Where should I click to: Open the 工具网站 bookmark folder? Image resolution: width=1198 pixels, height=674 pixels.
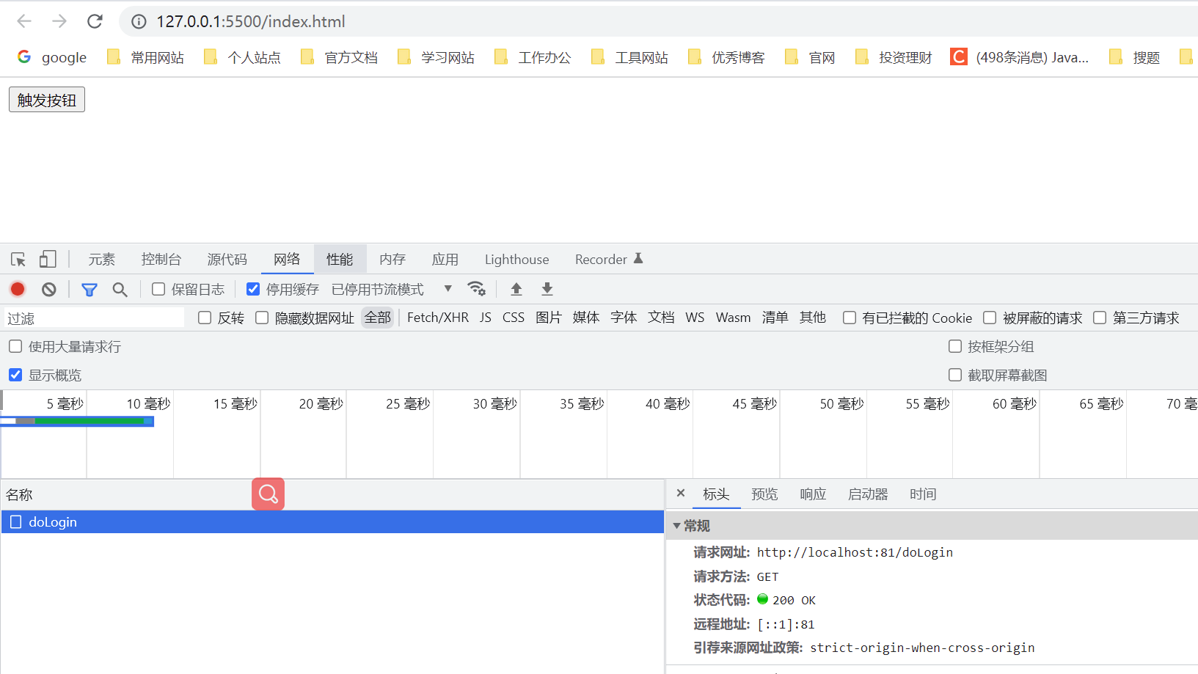(x=629, y=57)
